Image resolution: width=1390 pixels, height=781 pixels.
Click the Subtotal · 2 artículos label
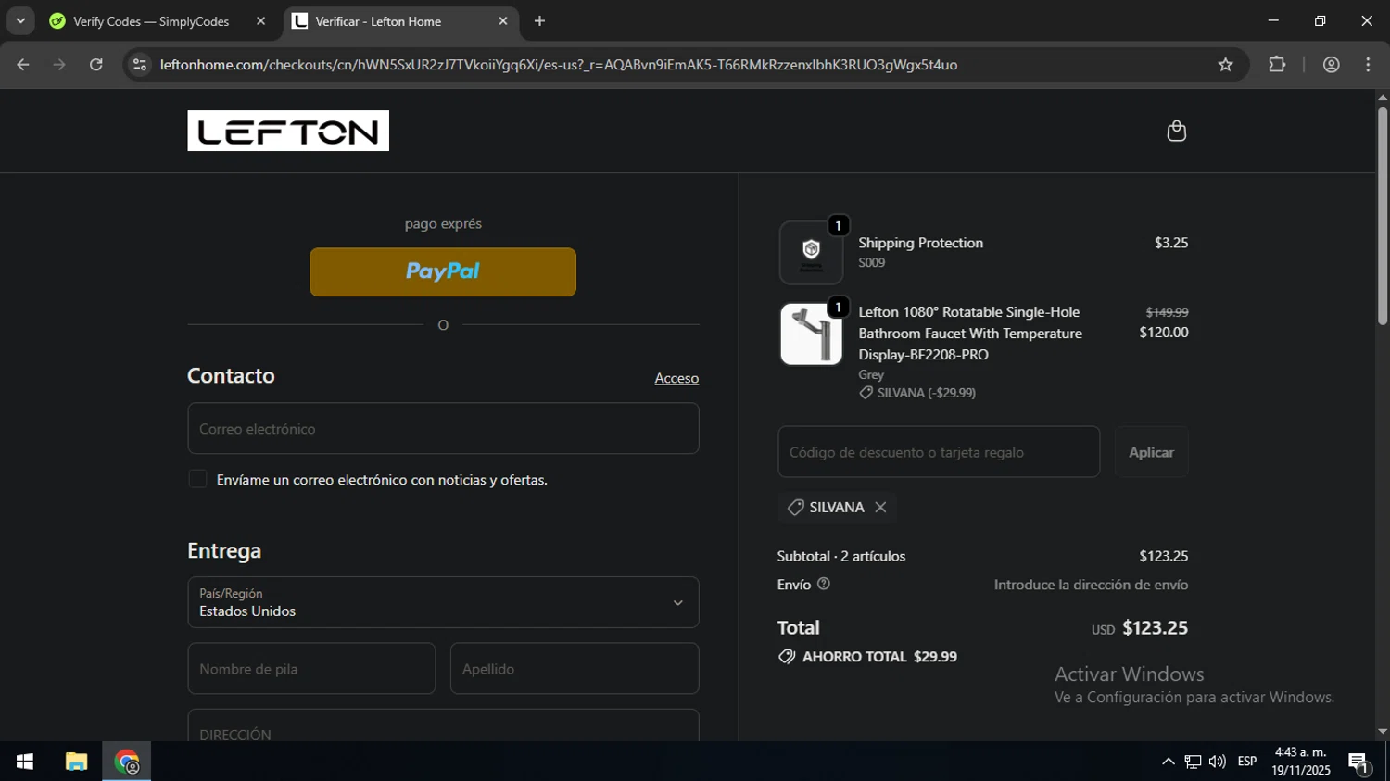841,556
